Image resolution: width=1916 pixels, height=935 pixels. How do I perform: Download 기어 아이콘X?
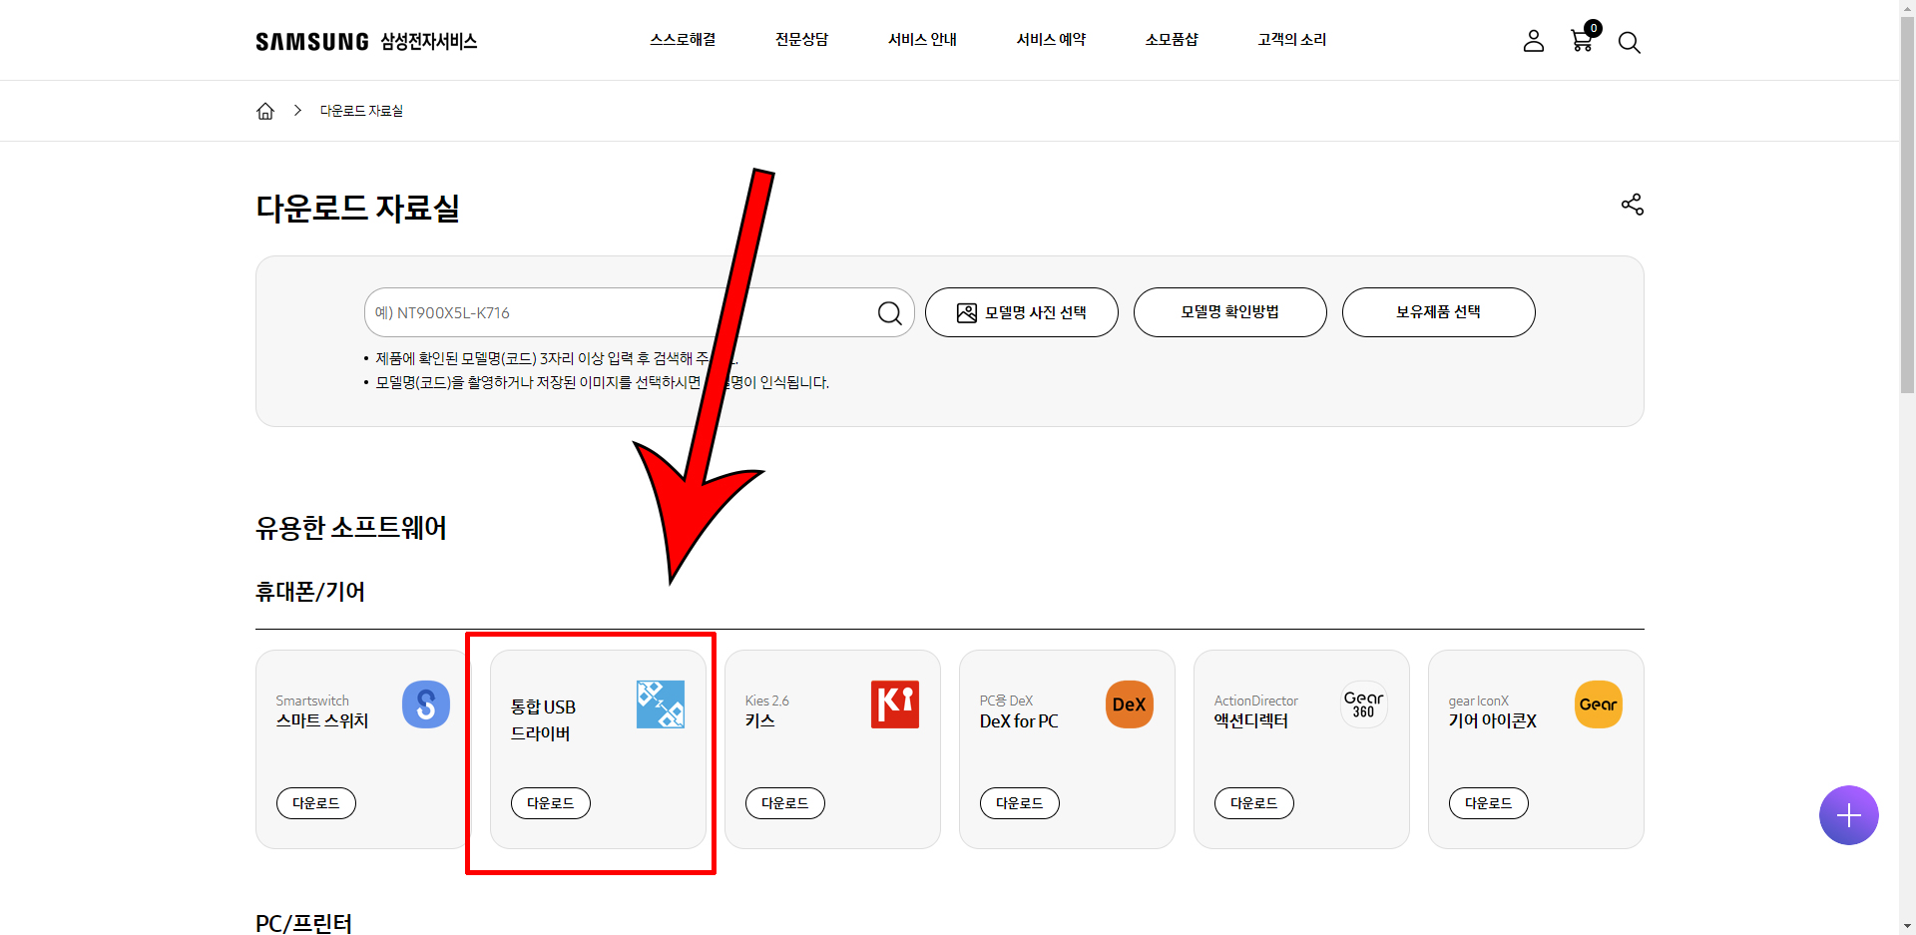1489,803
